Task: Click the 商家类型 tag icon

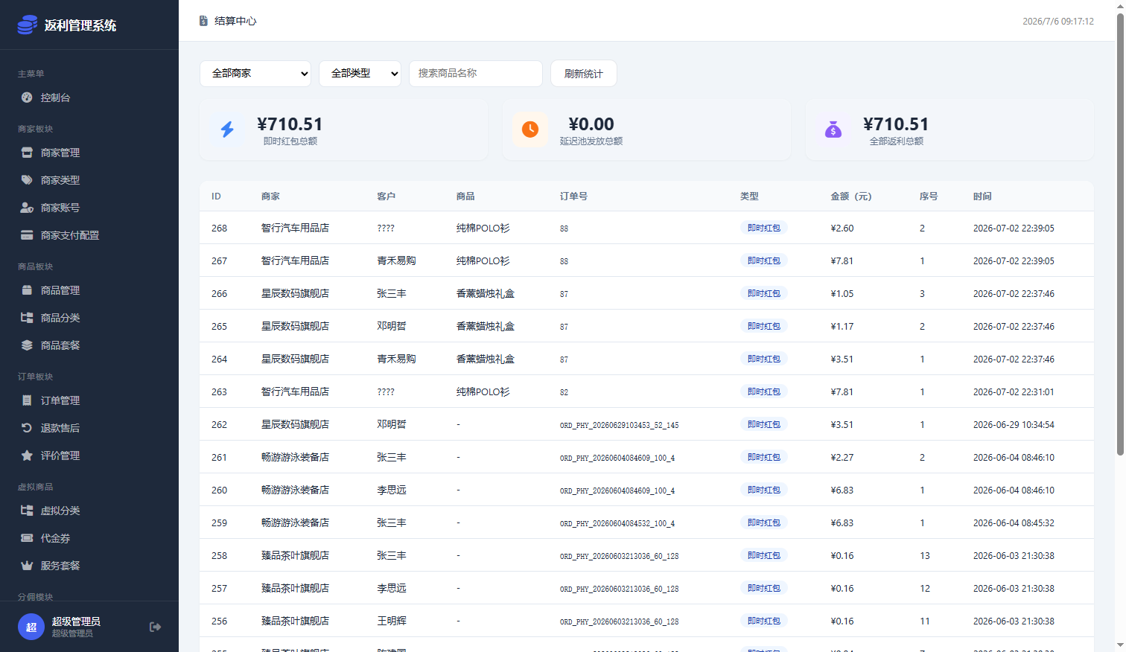Action: tap(27, 180)
